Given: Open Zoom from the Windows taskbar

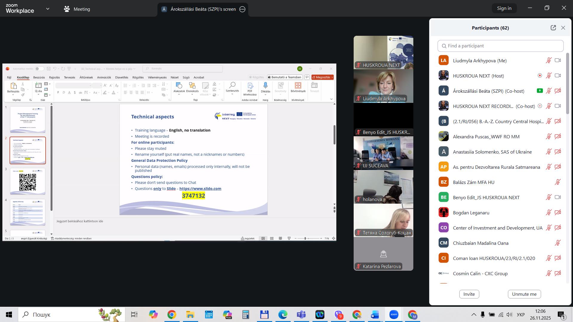Looking at the screenshot, I should pos(394,315).
